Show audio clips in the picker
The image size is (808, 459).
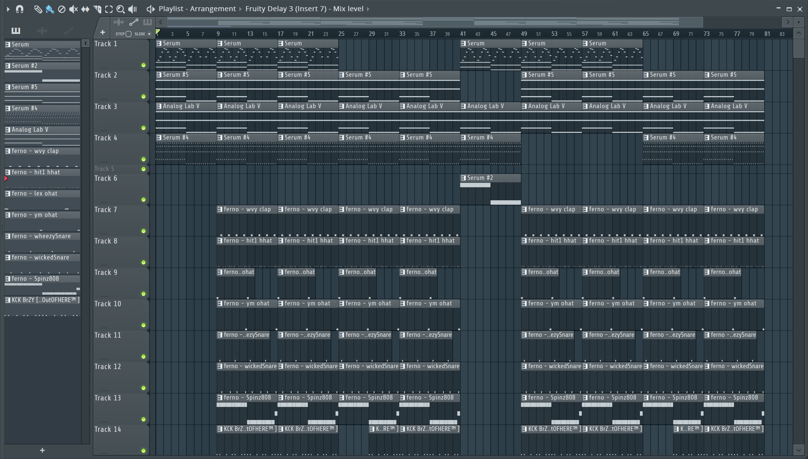pos(42,31)
